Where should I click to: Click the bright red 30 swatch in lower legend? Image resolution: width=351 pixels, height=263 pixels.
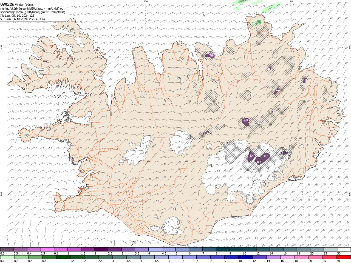click(x=344, y=257)
